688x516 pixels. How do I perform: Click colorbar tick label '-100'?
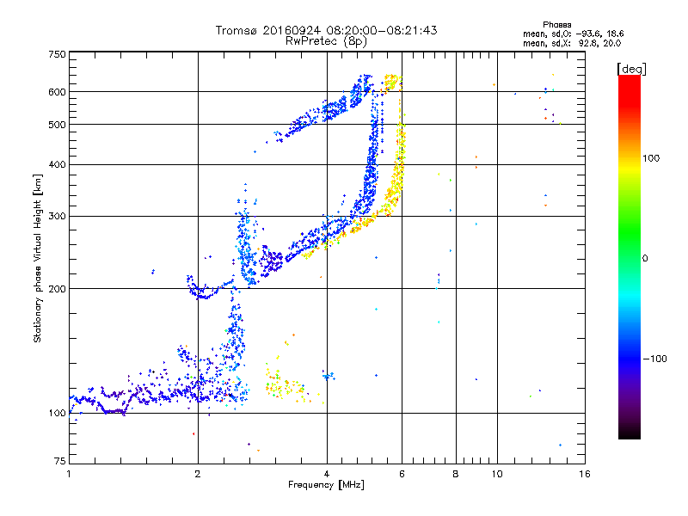(654, 359)
